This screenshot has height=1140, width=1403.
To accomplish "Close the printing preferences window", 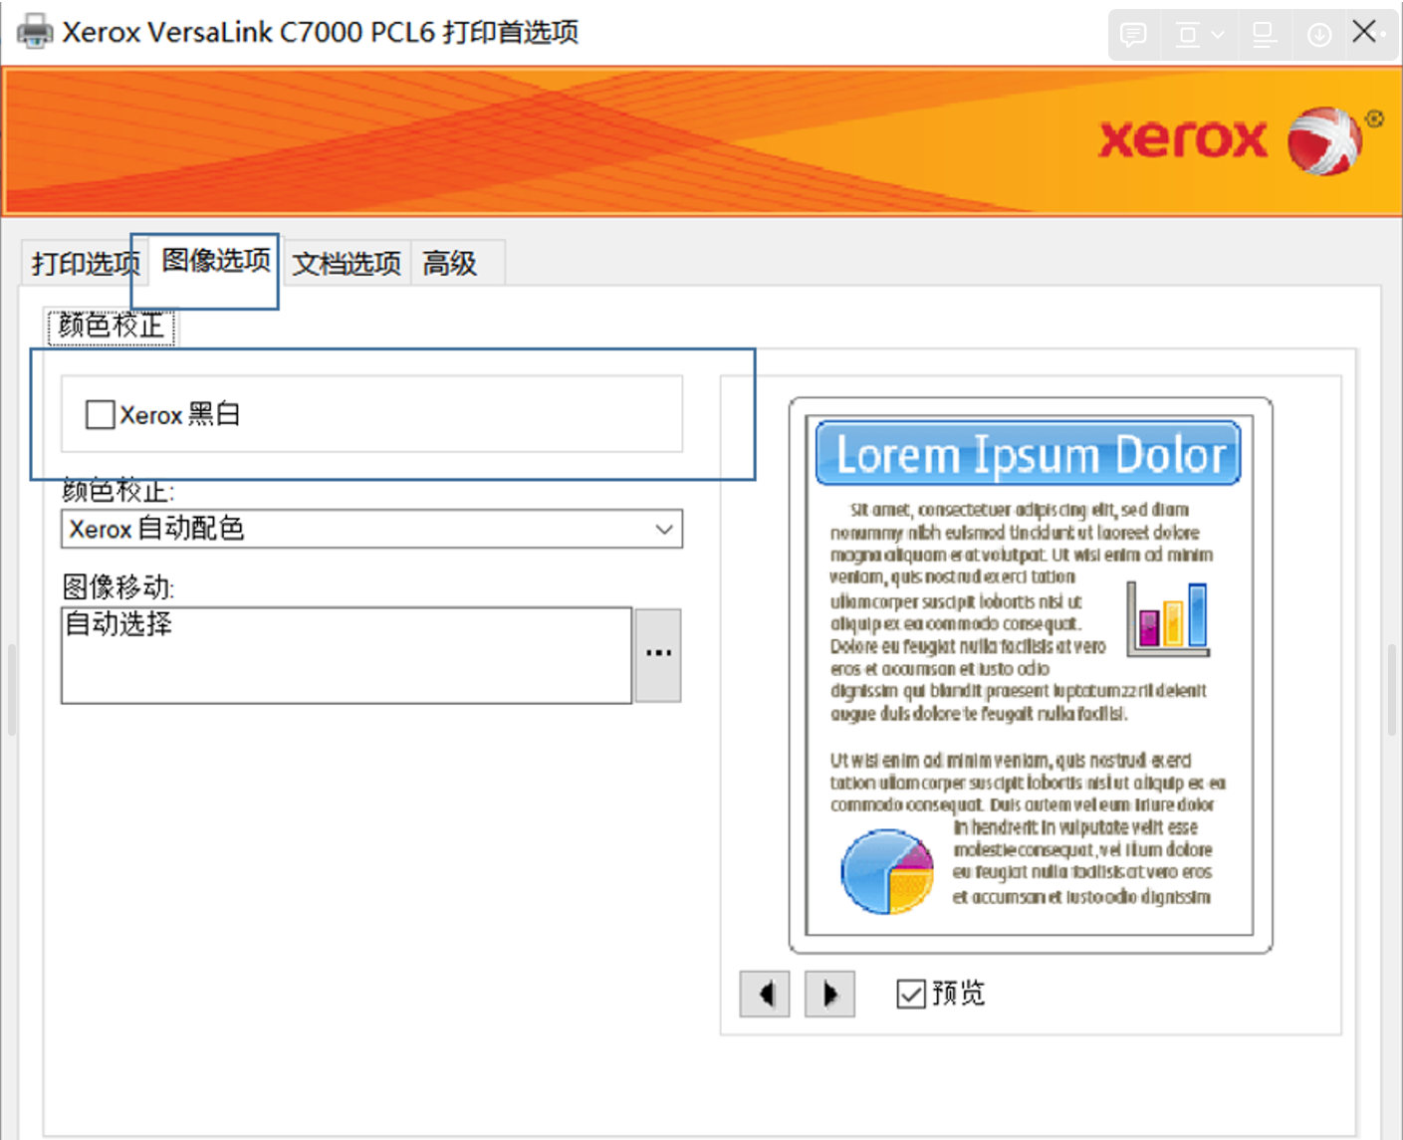I will tap(1365, 32).
